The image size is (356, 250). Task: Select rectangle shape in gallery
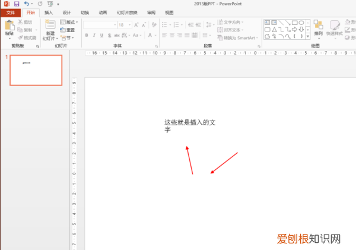tap(295, 23)
